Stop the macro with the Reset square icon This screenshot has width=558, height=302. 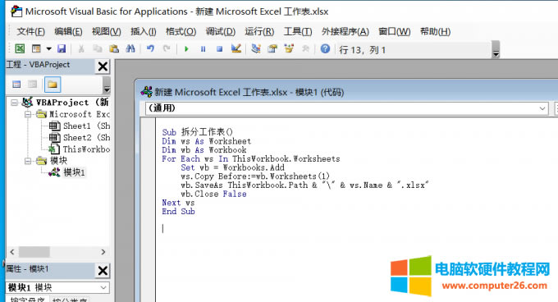coord(220,48)
